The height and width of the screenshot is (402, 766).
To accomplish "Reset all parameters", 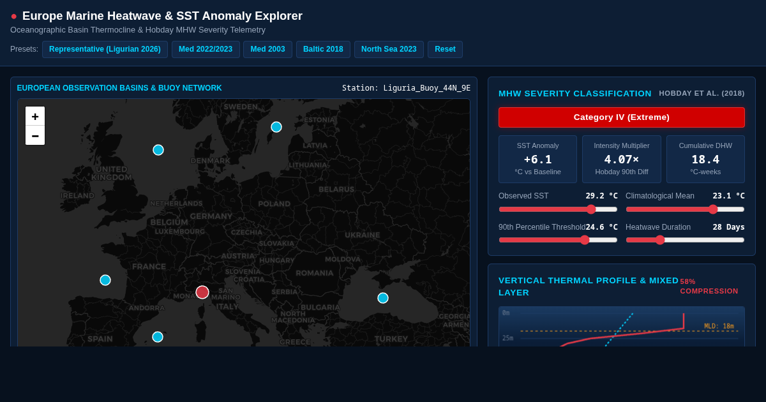I will click(x=445, y=49).
